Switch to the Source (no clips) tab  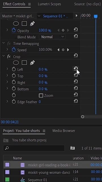88,4
